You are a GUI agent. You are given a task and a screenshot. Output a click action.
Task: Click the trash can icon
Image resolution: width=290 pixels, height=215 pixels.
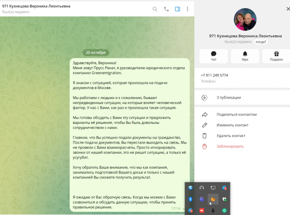point(204,136)
